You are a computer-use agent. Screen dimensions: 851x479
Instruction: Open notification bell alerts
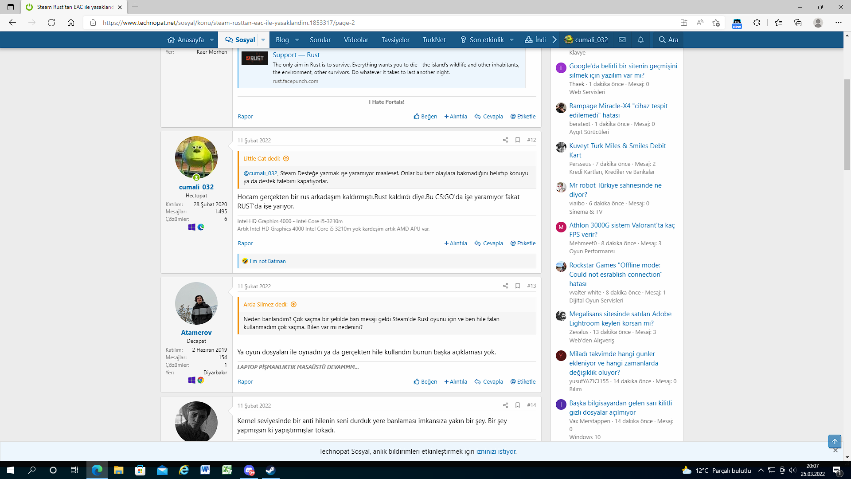(x=640, y=40)
